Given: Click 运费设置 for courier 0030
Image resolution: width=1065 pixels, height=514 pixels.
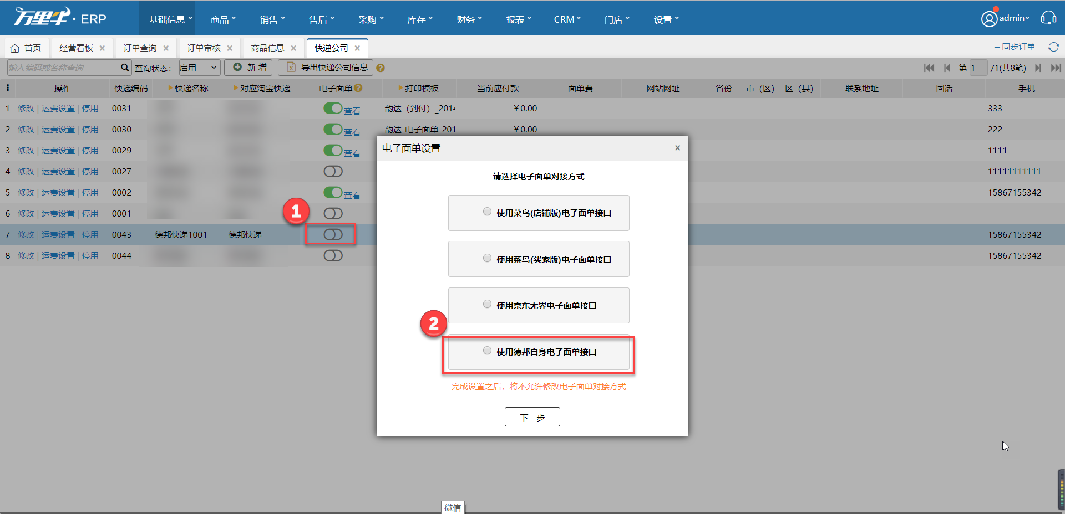Looking at the screenshot, I should point(58,129).
